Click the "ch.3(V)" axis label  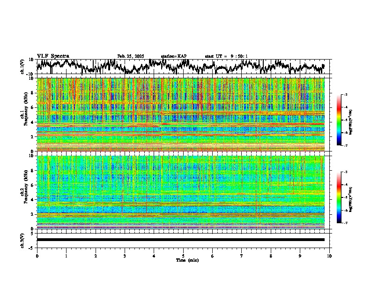[22, 241]
